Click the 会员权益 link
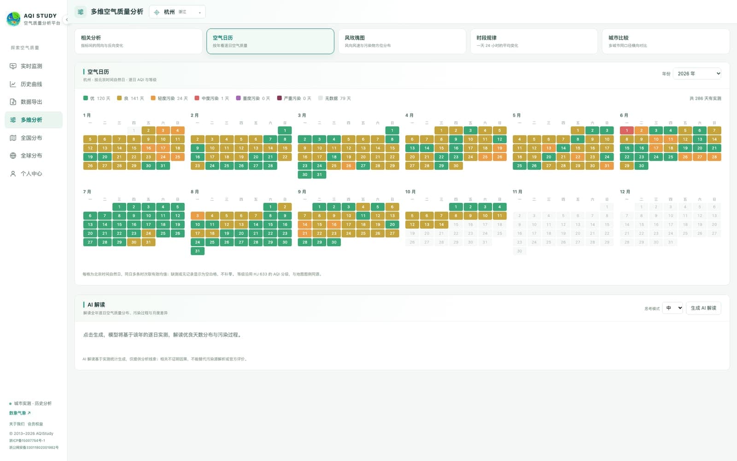 click(x=35, y=424)
